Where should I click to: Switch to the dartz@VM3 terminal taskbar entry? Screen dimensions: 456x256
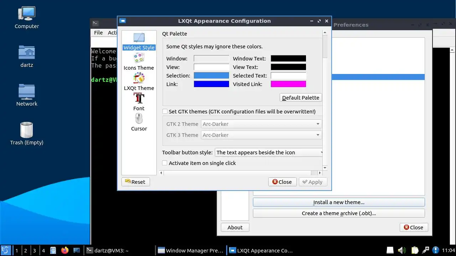coord(120,250)
